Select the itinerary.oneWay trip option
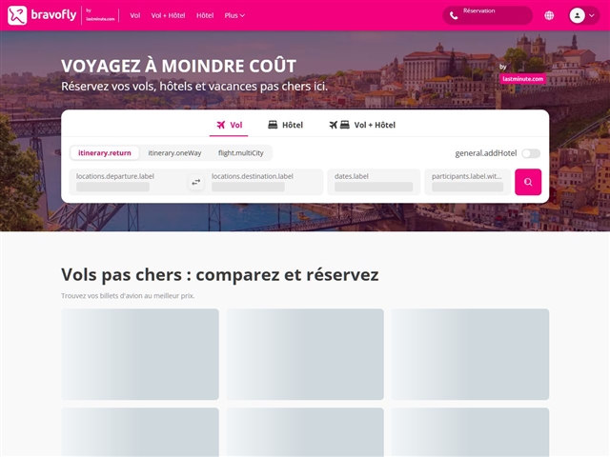 click(x=174, y=152)
